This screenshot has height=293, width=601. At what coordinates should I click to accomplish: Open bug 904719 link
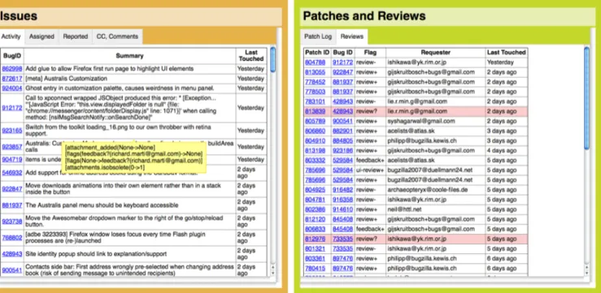point(12,160)
